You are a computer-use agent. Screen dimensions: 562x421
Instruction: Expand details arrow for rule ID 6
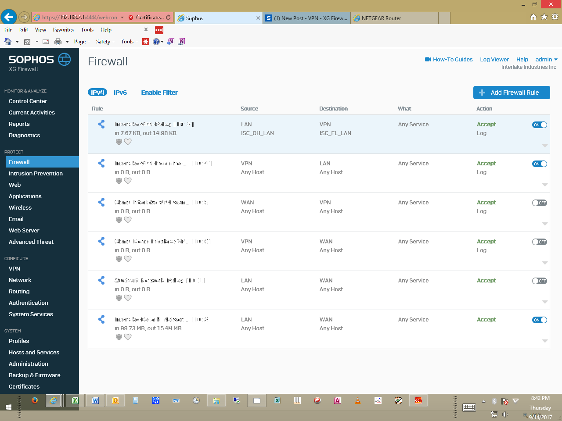(545, 263)
